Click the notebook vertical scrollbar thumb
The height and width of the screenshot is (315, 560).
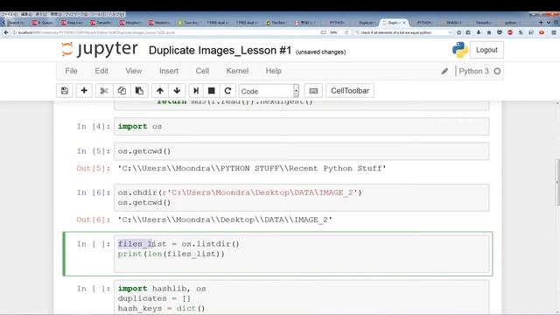click(x=557, y=182)
